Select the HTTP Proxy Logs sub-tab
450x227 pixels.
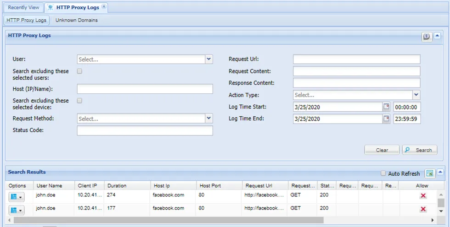point(27,20)
